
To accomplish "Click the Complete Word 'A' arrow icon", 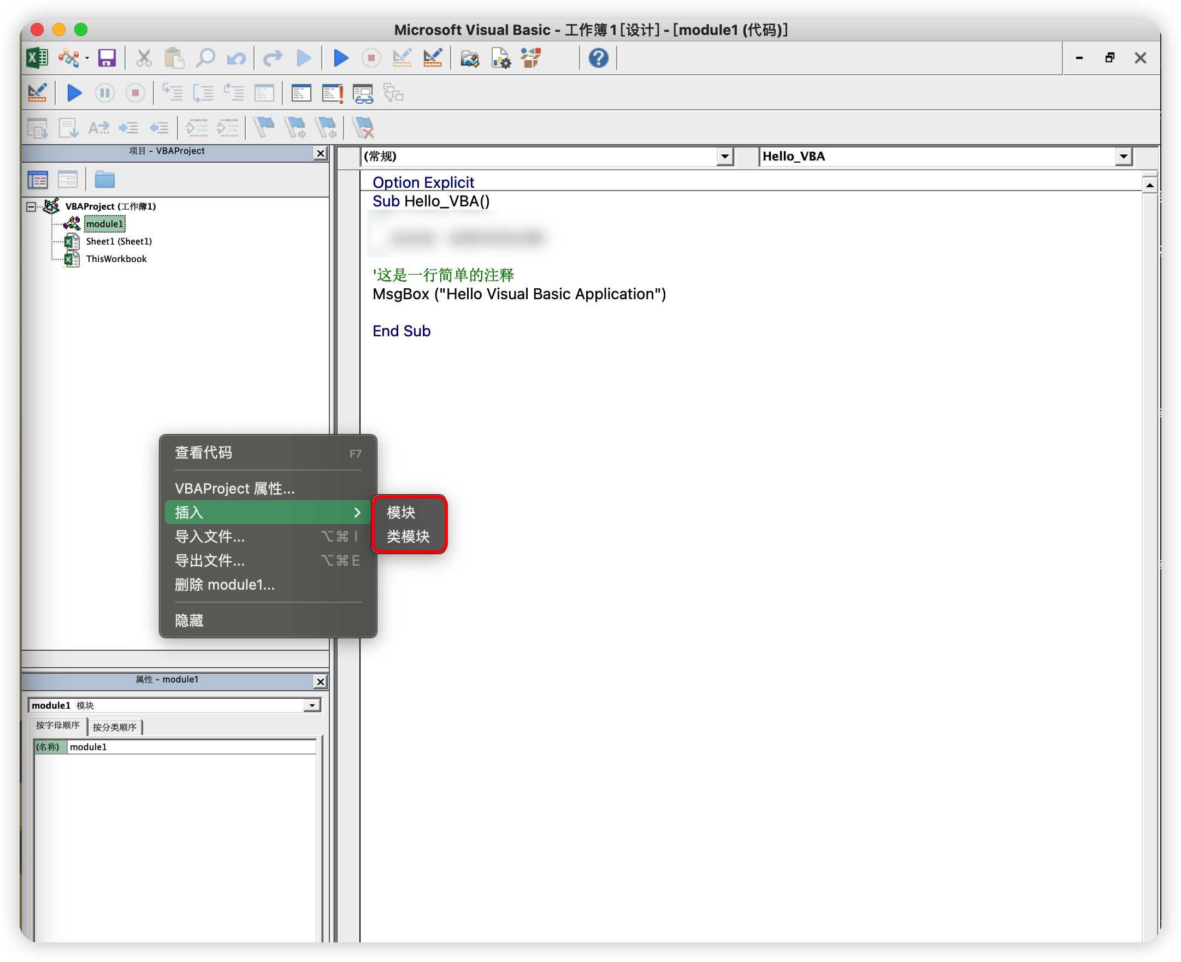I will click(x=99, y=128).
